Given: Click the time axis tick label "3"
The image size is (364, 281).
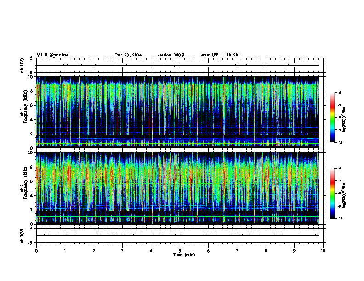Looking at the screenshot, I should click(122, 251).
